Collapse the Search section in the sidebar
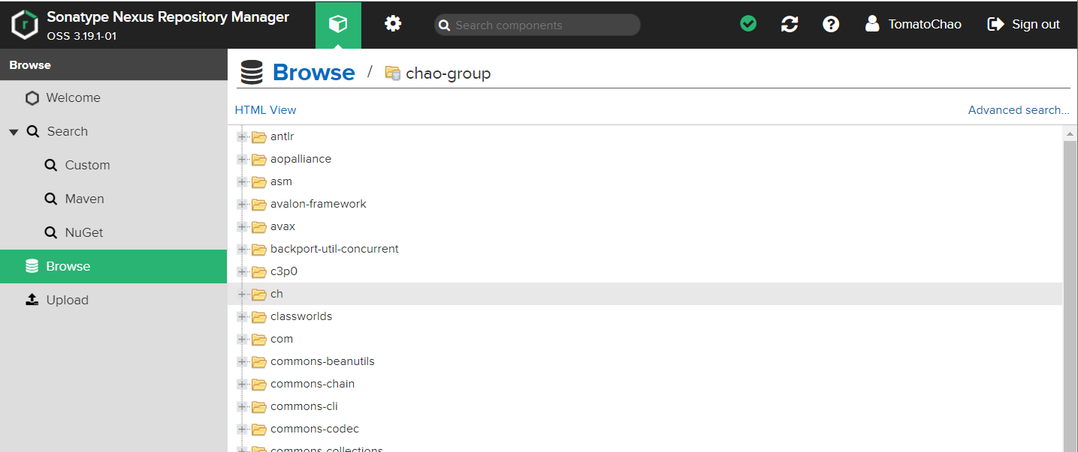This screenshot has height=452, width=1078. (14, 130)
